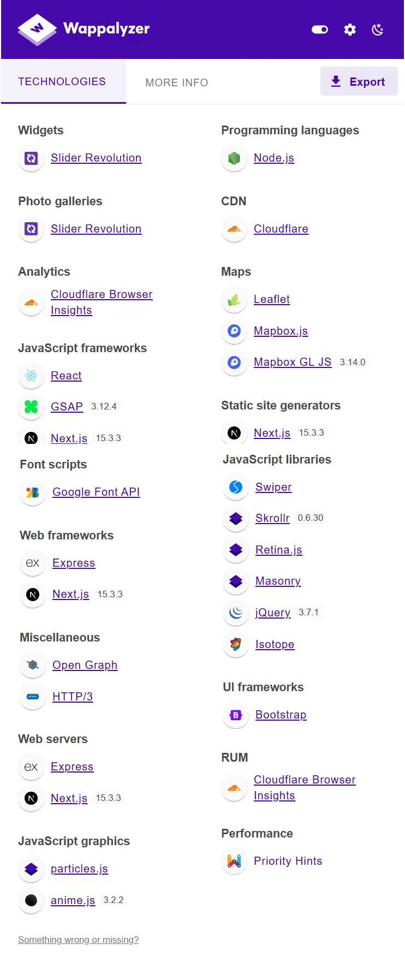Enable dark theme with the moon toggle
Image resolution: width=405 pixels, height=962 pixels.
click(377, 29)
